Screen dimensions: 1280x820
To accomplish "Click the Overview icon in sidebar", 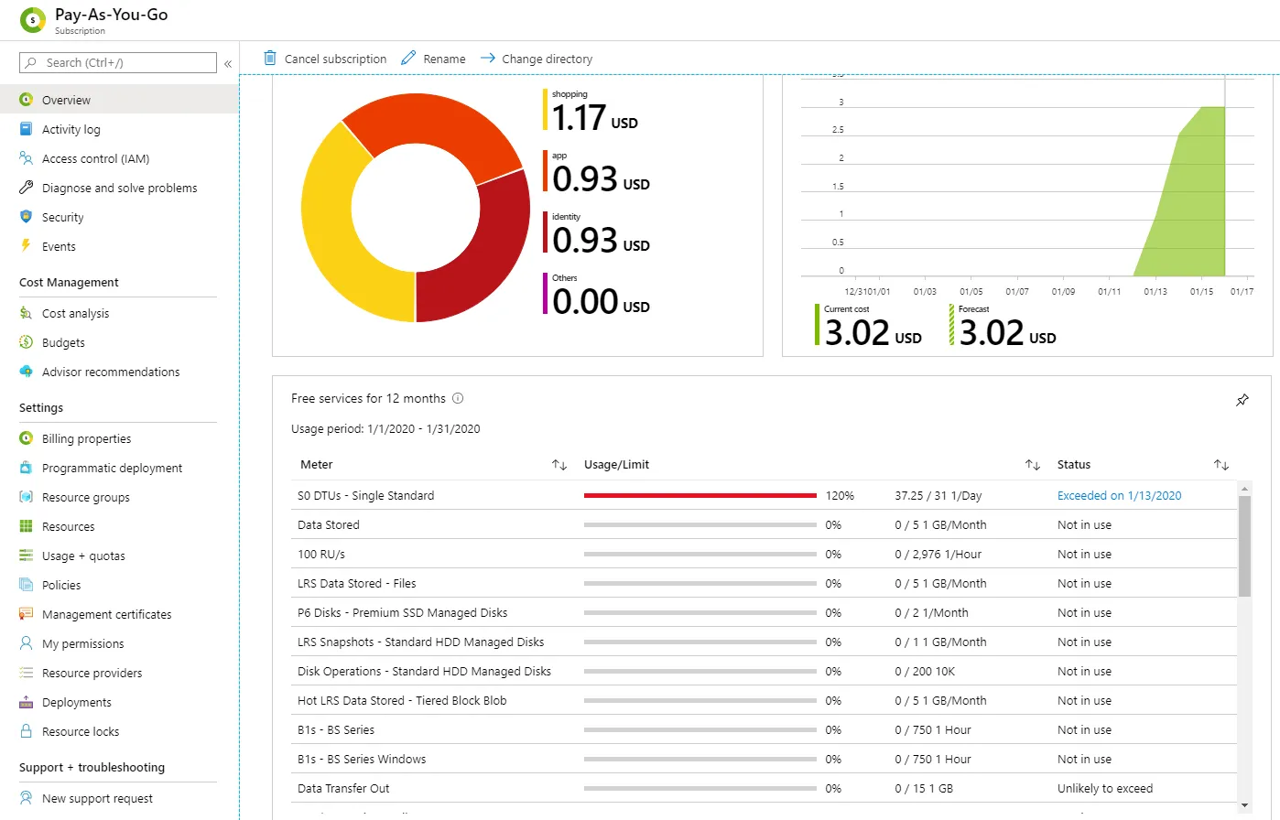I will [x=26, y=100].
